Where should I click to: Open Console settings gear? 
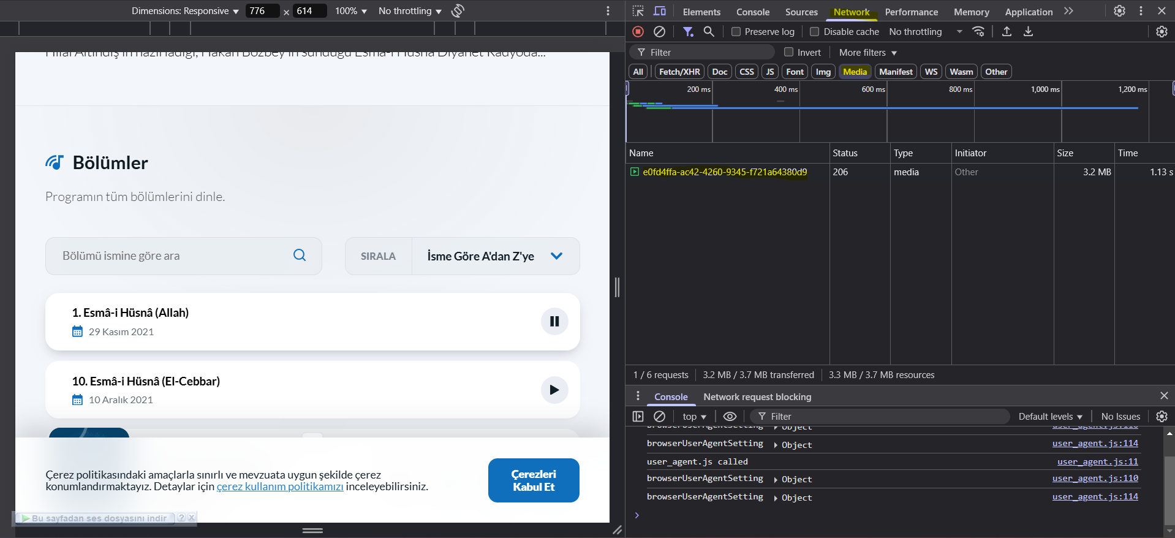click(1162, 416)
